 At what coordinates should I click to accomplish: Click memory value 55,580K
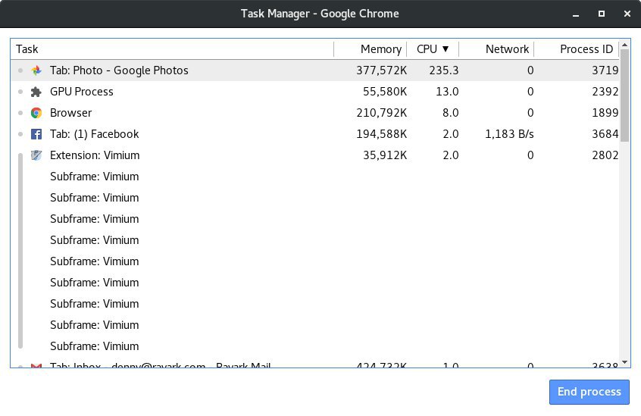pyautogui.click(x=385, y=92)
